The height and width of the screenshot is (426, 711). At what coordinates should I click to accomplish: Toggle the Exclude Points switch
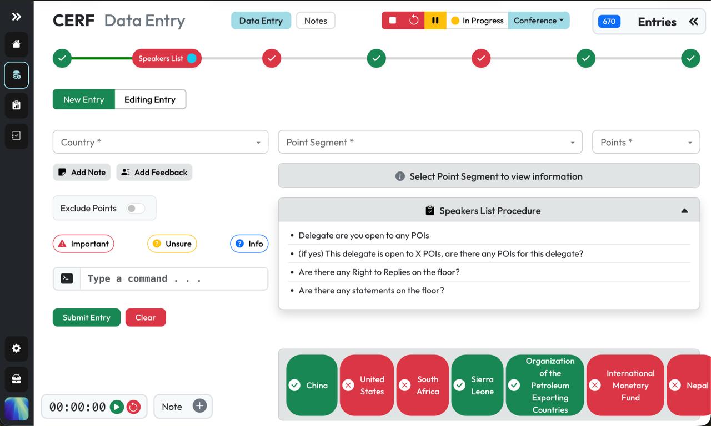point(135,209)
